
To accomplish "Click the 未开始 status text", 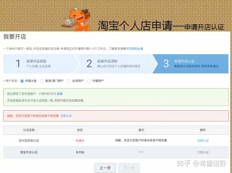I will 80,152.
